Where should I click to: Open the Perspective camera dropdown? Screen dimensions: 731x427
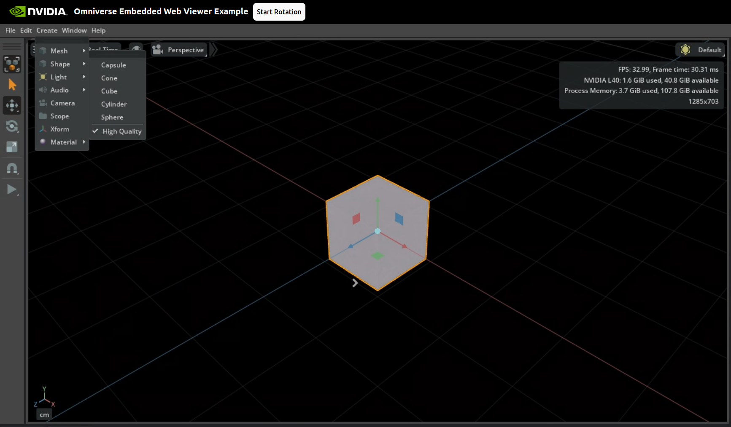click(x=179, y=50)
